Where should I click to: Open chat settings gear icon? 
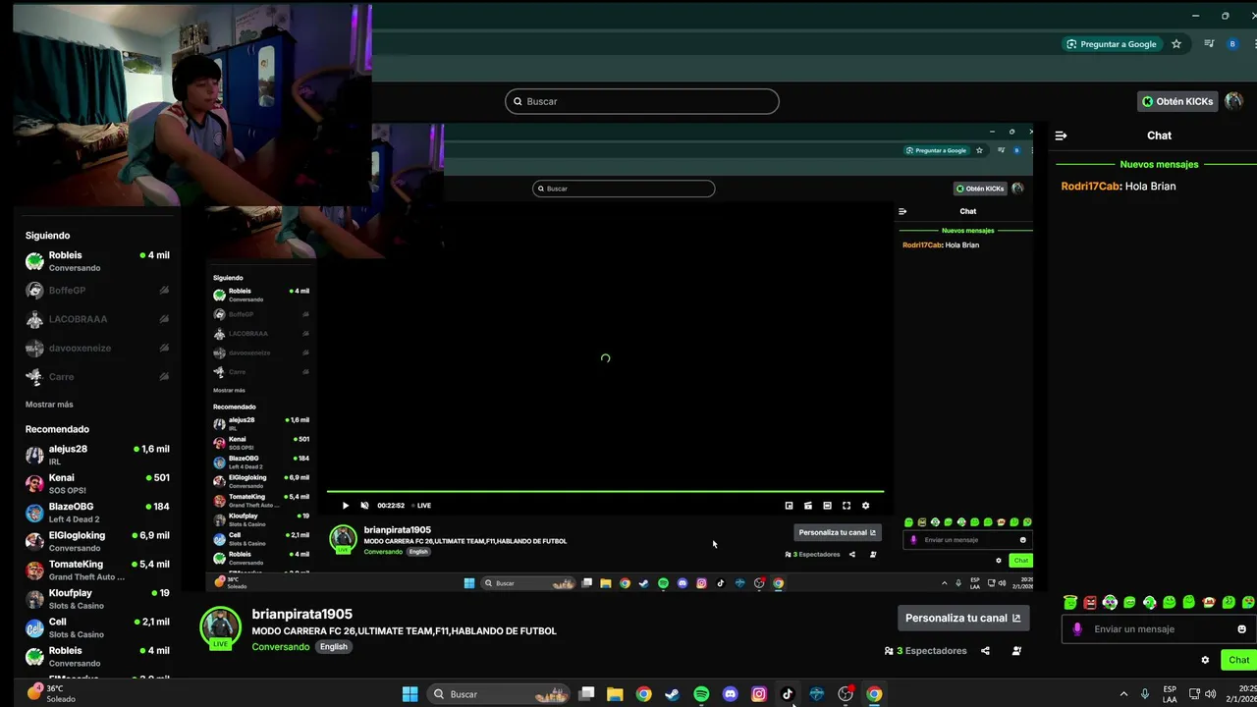click(1205, 660)
